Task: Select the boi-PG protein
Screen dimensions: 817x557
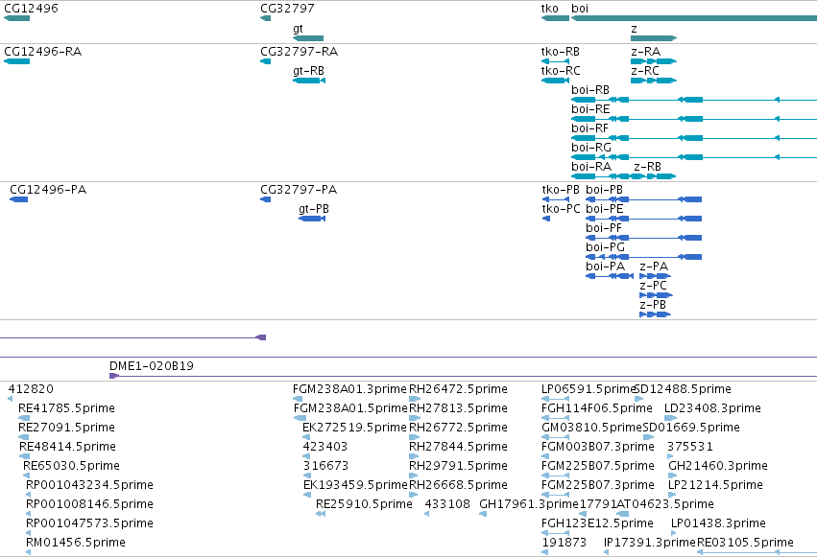Action: point(644,257)
